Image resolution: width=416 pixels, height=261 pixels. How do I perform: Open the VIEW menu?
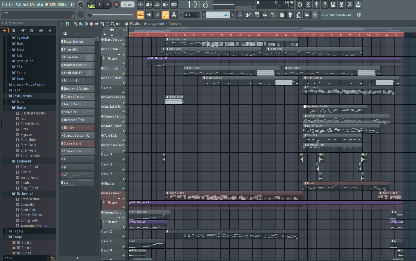40,4
